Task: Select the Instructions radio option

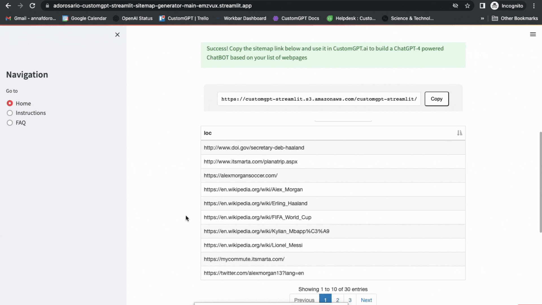Action: pyautogui.click(x=10, y=113)
